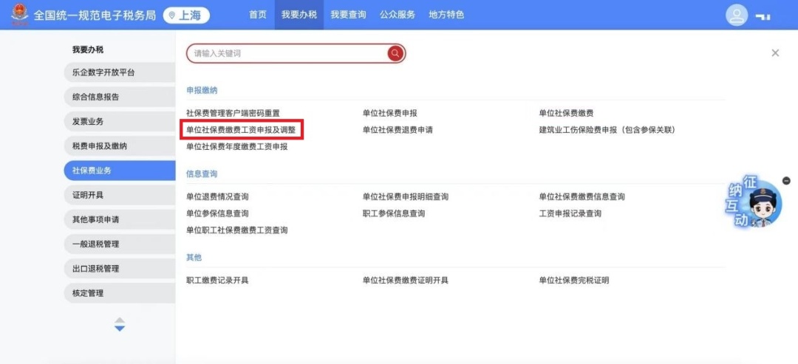Select 社保费业务 in sidebar
This screenshot has width=798, height=364.
(x=120, y=171)
